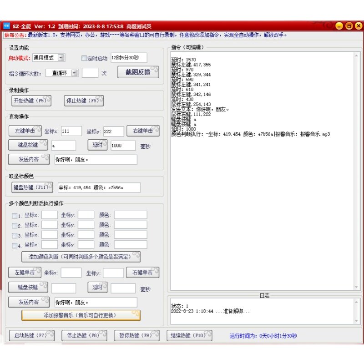Click log panel scrollbar down arrow

coord(356,321)
